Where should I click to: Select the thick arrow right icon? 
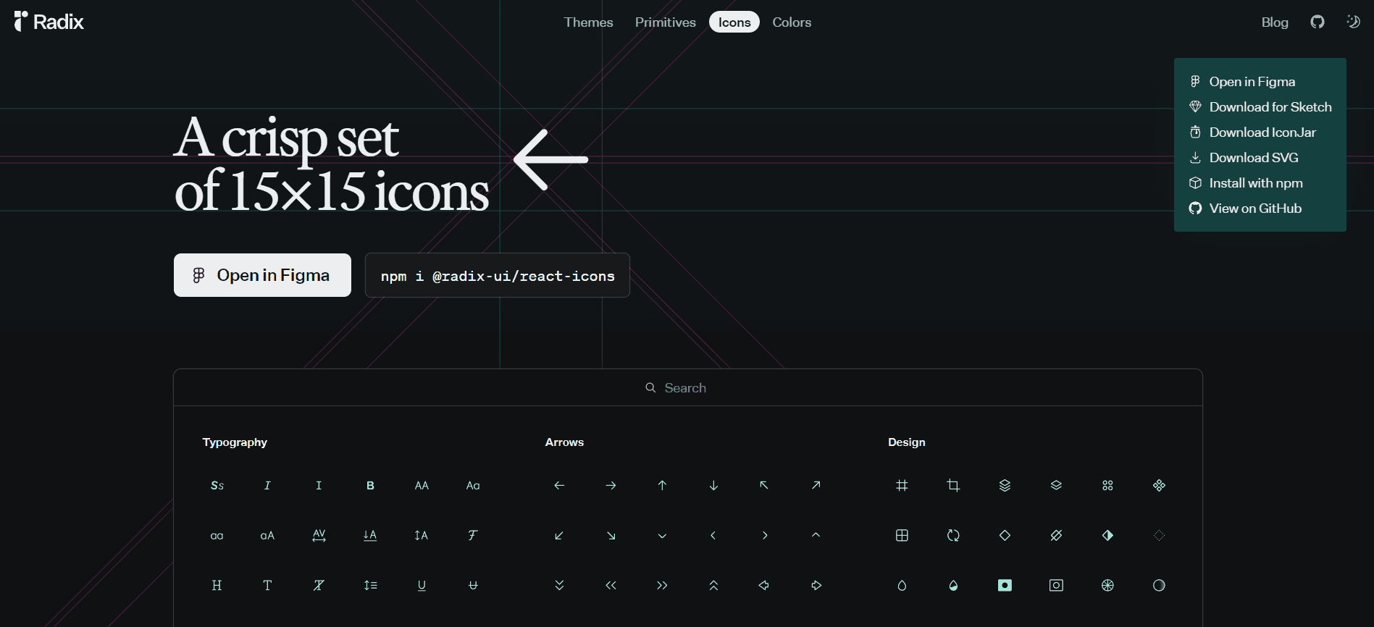(x=816, y=585)
